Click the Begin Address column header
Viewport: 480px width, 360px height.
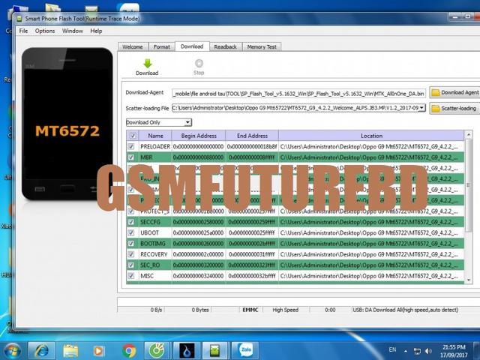click(199, 136)
